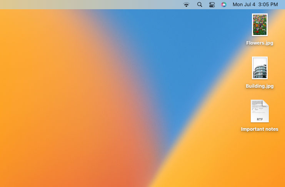Click the date and time in menu bar
This screenshot has width=285, height=187.
[x=255, y=4]
